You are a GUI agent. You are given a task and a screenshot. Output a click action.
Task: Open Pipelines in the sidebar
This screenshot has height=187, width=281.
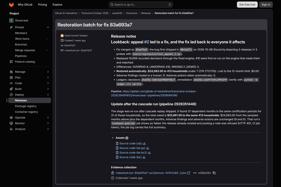pos(21,56)
